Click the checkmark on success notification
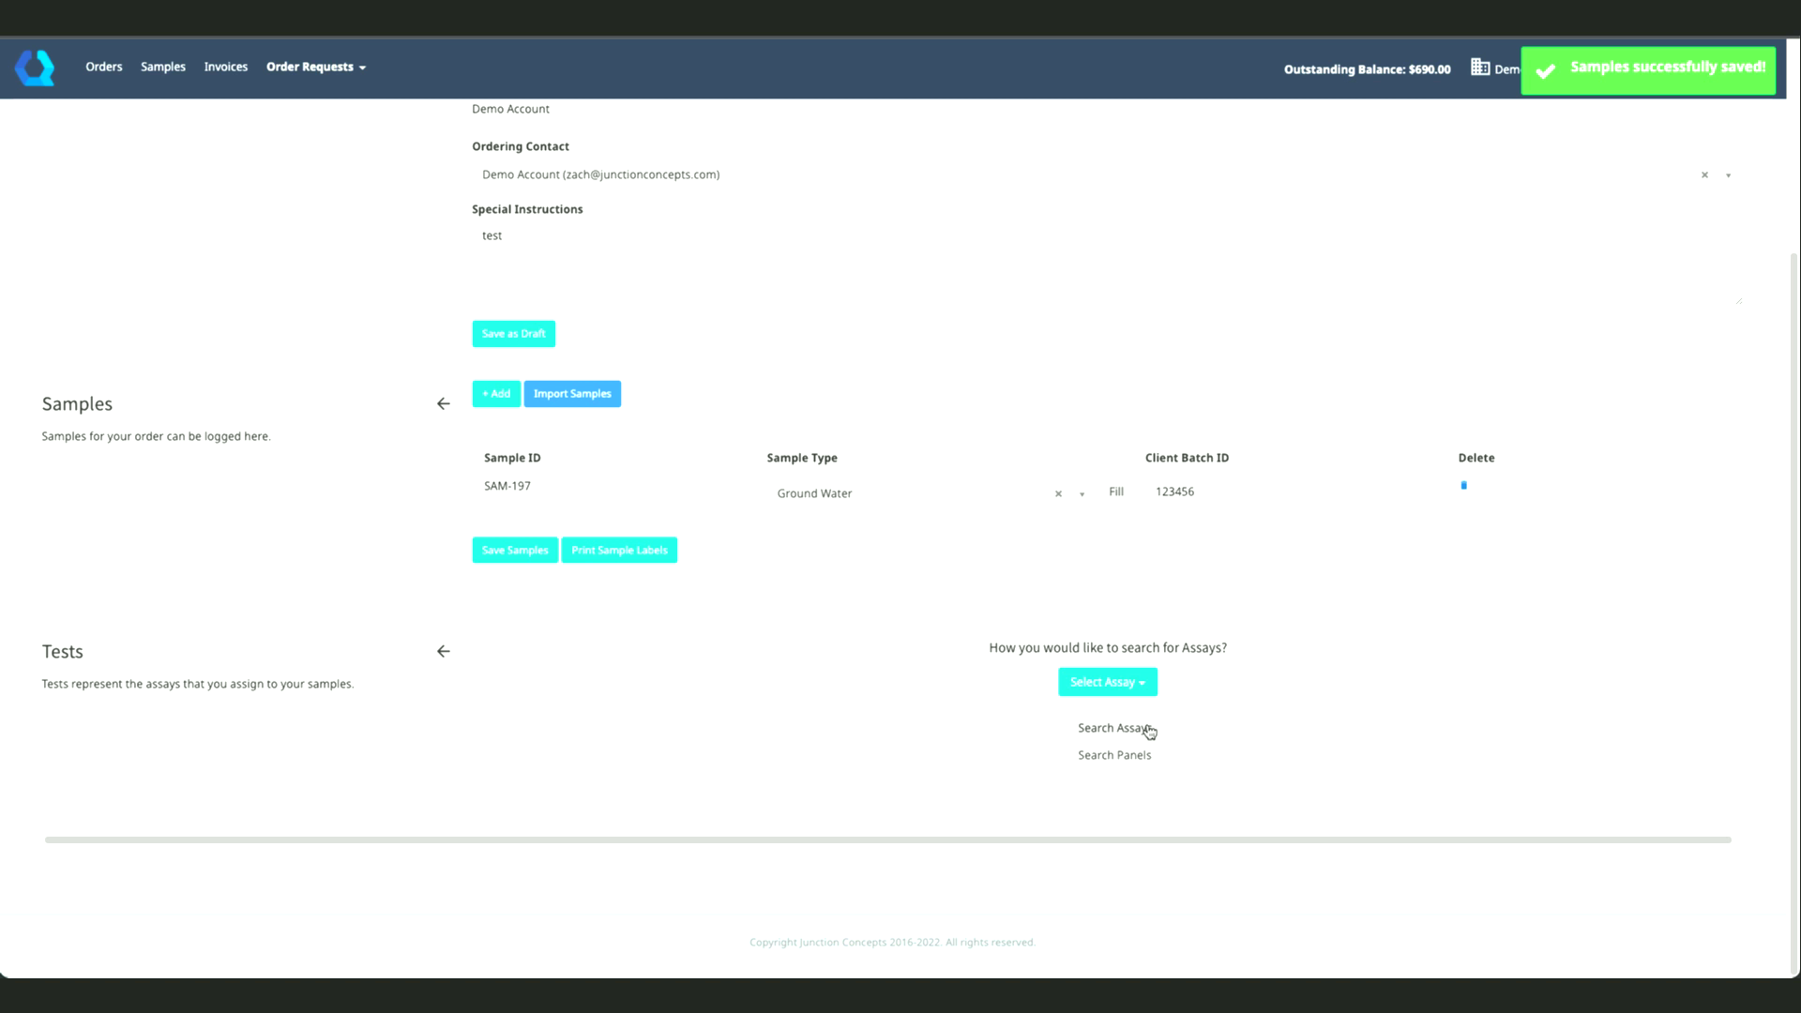 coord(1546,71)
